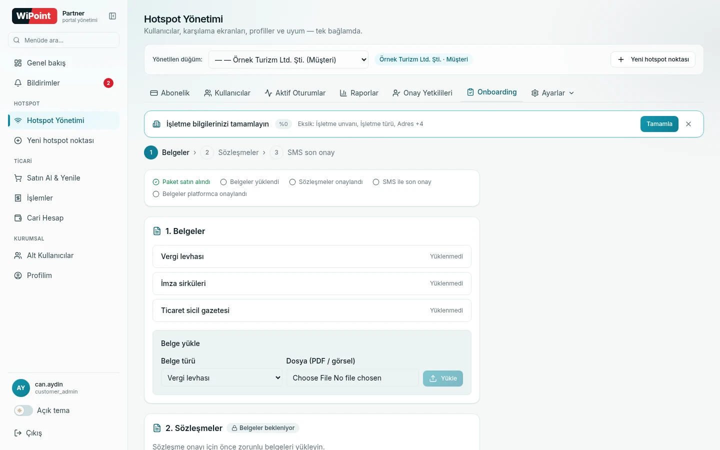The width and height of the screenshot is (720, 450).
Task: Click the Wi-Fi icon for Hotspot Yönetimi
Action: point(18,120)
